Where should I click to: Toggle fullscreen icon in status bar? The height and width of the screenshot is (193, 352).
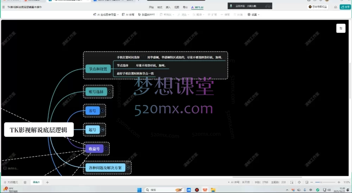[291, 182]
